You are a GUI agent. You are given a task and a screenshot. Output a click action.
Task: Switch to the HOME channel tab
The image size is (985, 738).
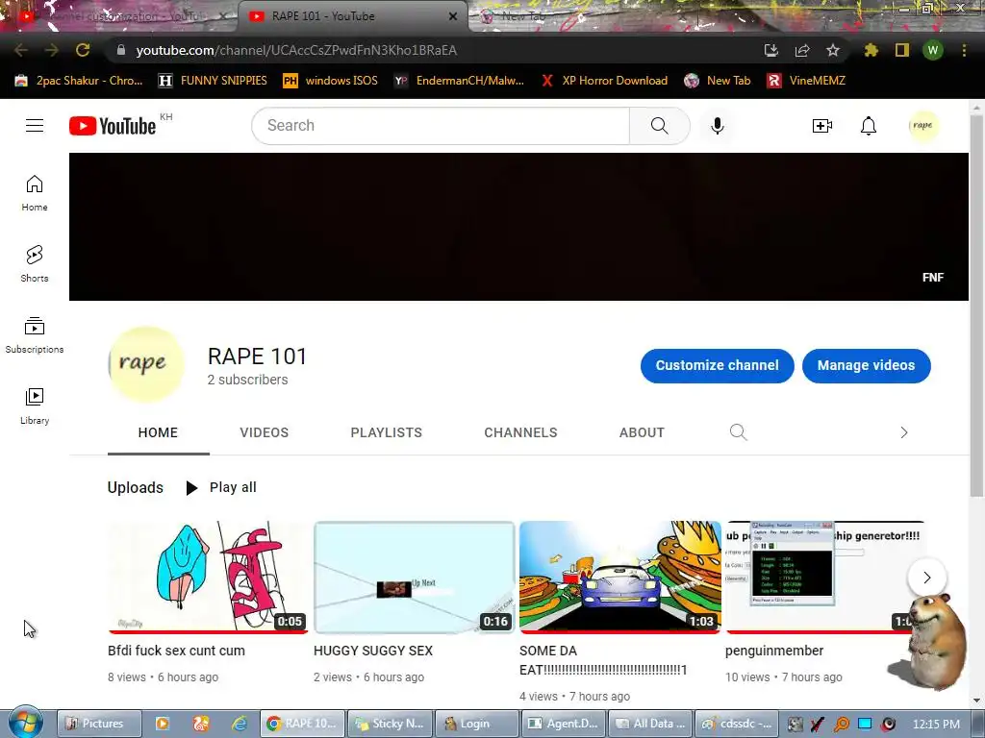click(x=159, y=432)
